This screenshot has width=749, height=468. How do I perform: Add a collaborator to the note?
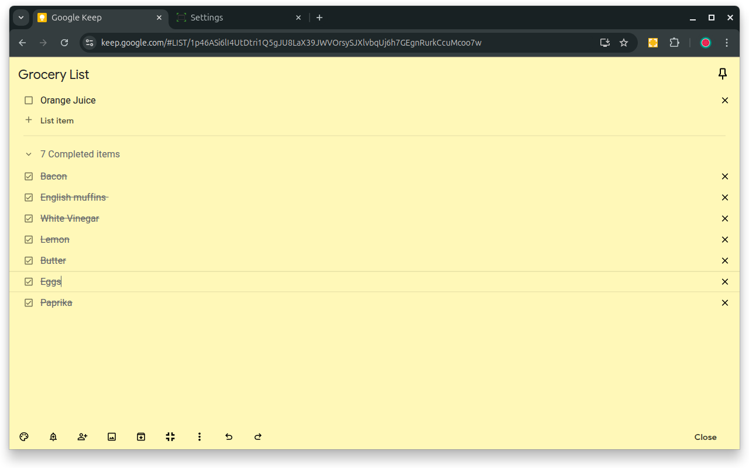83,436
